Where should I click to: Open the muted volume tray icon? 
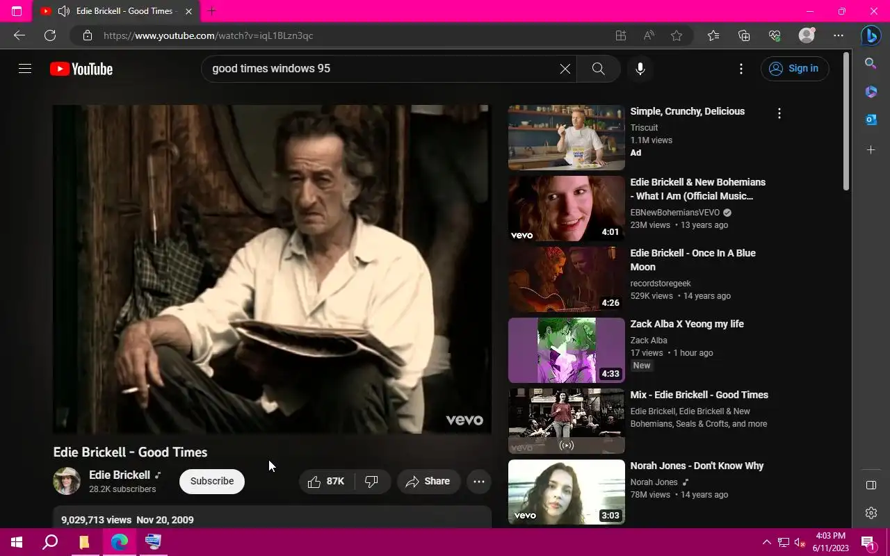pyautogui.click(x=800, y=542)
